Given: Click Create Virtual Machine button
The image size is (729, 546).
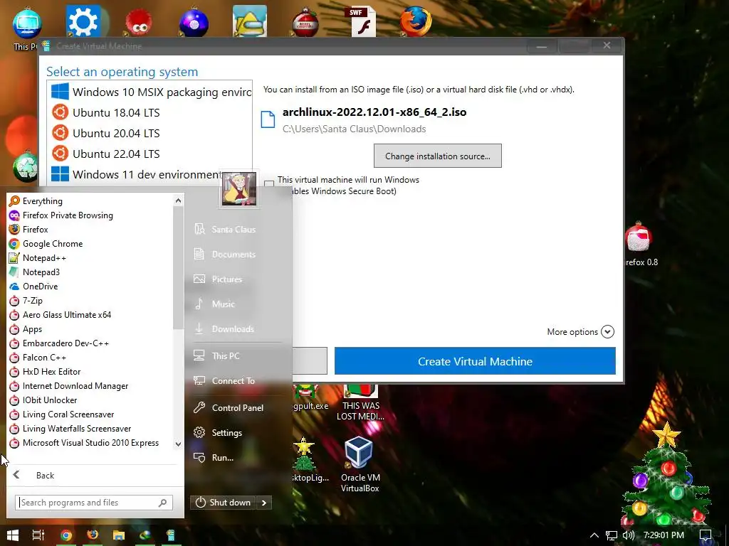Looking at the screenshot, I should (x=475, y=361).
